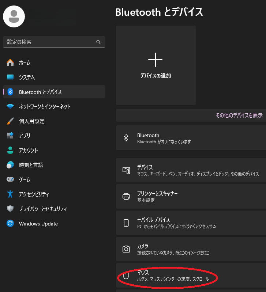Screen dimensions: 266x292
Task: Click the printer icon for プリンターとスキャナー
Action: point(126,197)
